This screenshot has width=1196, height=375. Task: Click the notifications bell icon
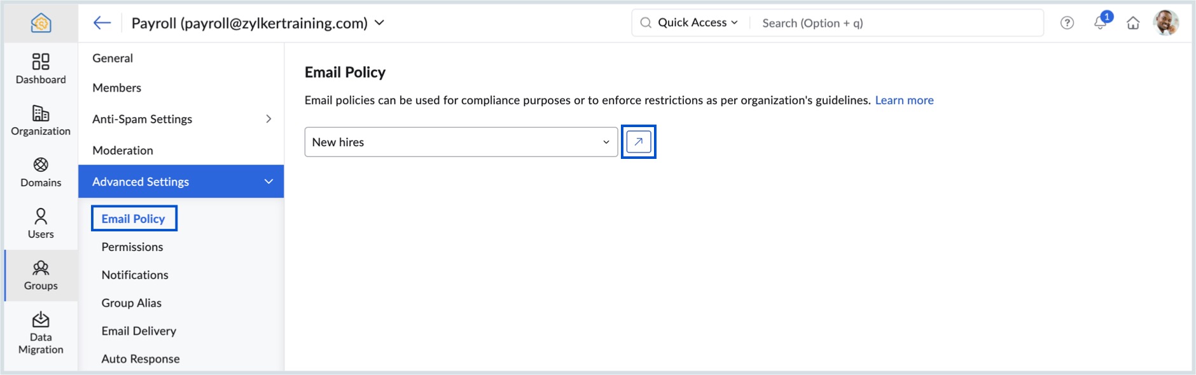click(1100, 23)
